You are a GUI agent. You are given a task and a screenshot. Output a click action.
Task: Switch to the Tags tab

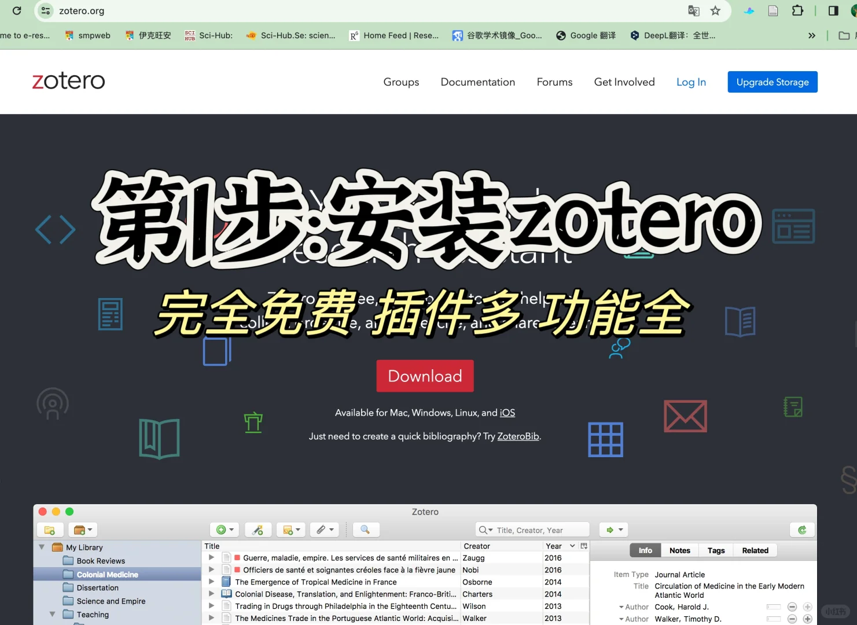click(x=716, y=550)
